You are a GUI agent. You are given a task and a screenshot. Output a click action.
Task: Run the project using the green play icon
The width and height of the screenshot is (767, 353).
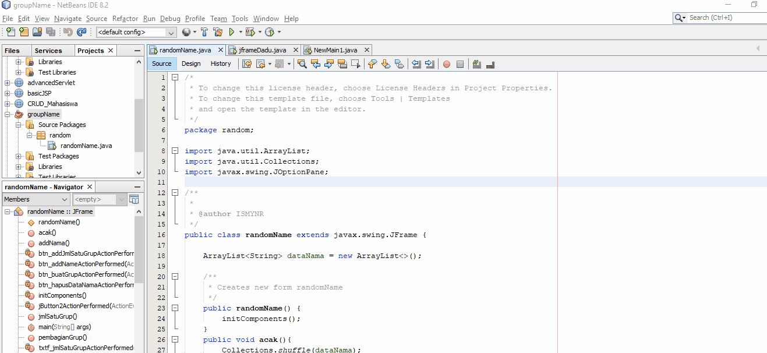click(232, 32)
